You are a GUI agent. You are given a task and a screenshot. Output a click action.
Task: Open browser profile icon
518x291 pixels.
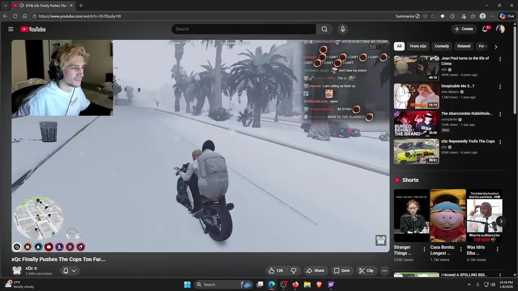point(482,16)
